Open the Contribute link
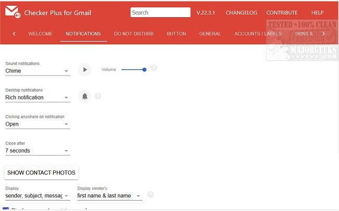This screenshot has width=339, height=211. pos(282,13)
